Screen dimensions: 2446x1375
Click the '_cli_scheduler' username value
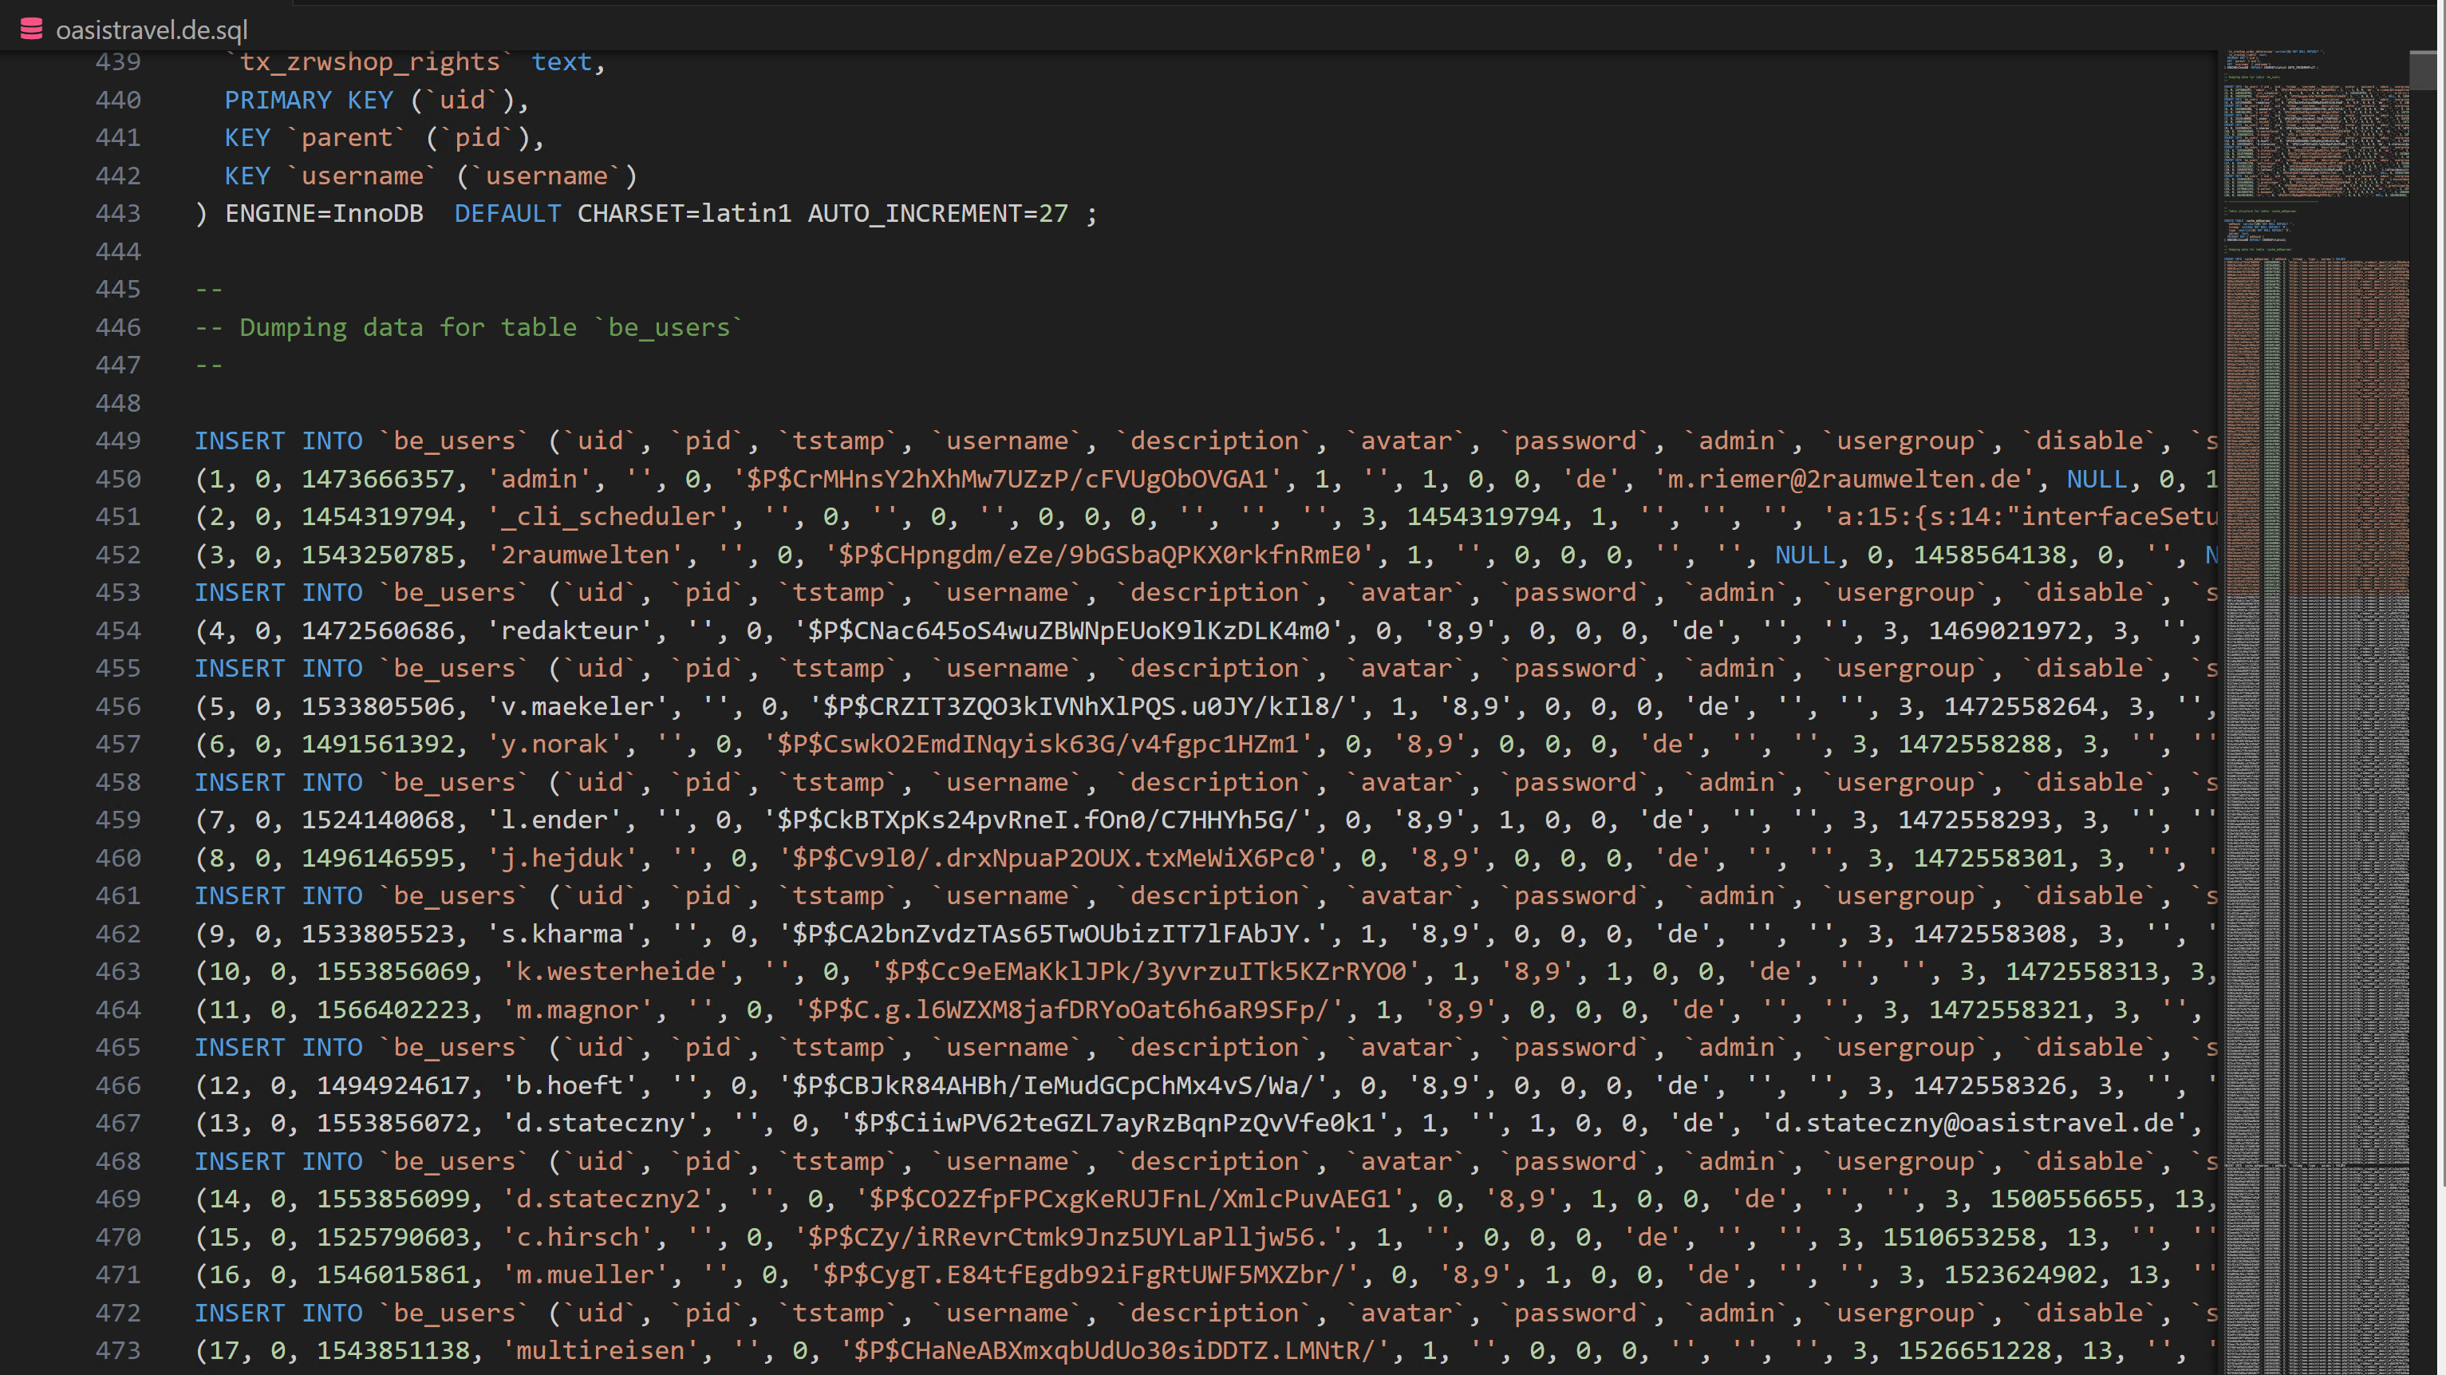(x=607, y=516)
